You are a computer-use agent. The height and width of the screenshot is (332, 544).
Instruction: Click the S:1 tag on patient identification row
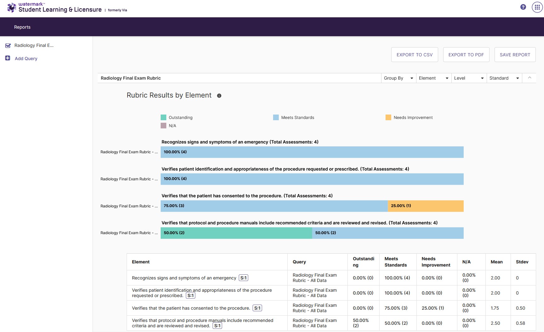coord(191,295)
